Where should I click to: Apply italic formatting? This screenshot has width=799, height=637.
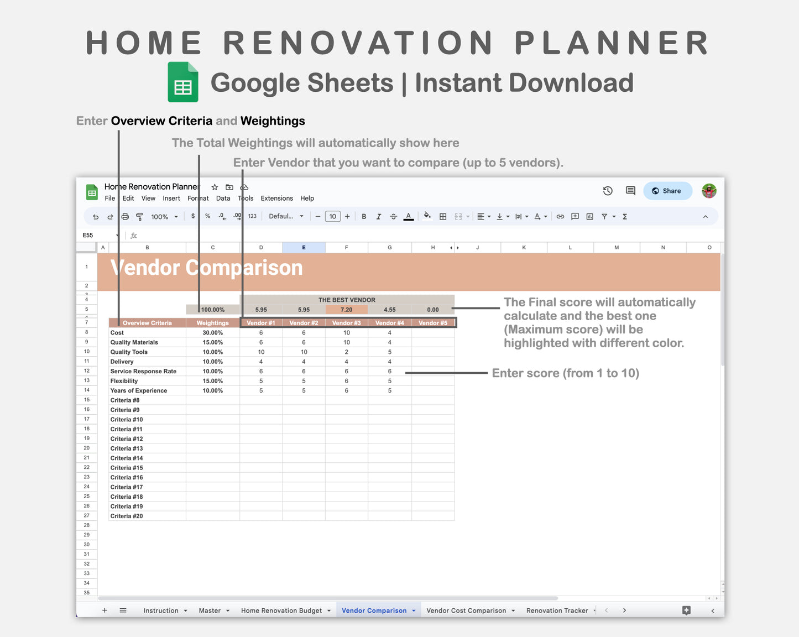[379, 216]
